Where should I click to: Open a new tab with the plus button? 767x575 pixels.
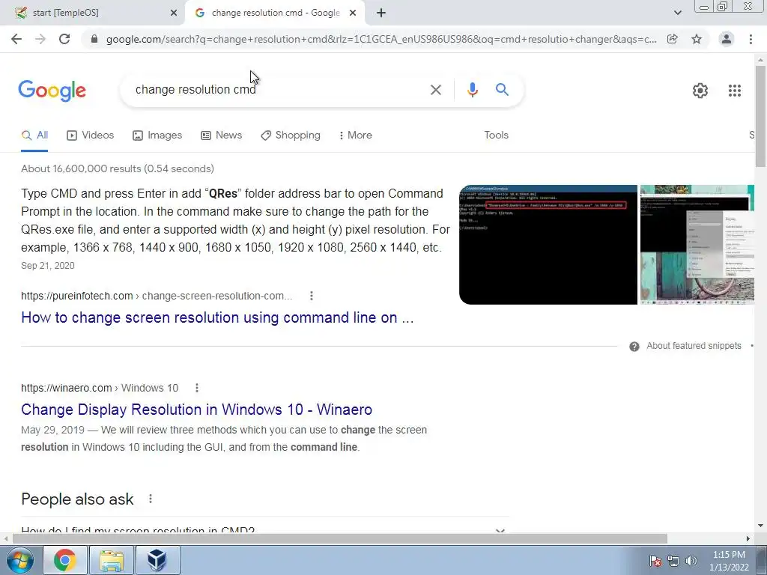pos(381,13)
